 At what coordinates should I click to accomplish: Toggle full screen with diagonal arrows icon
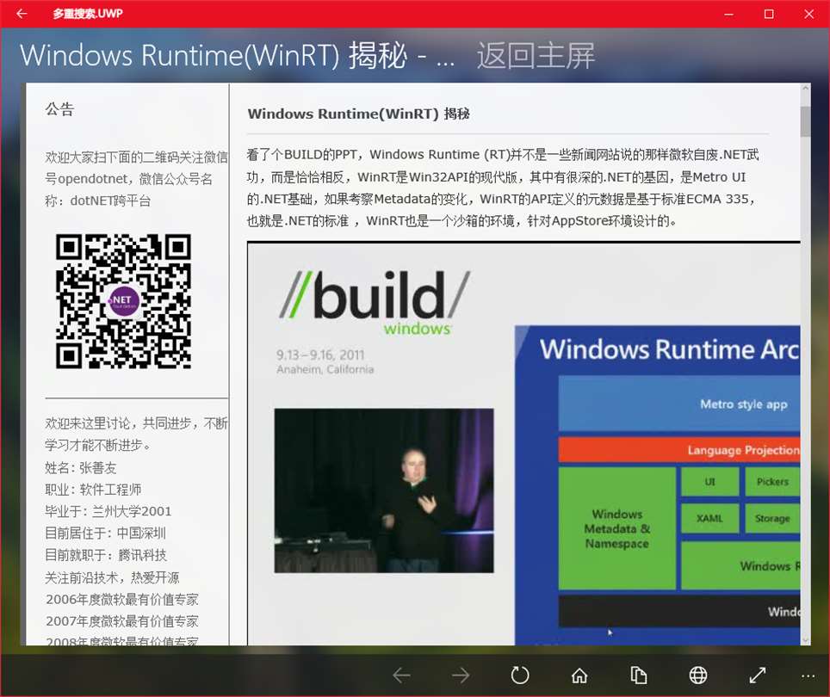click(758, 675)
